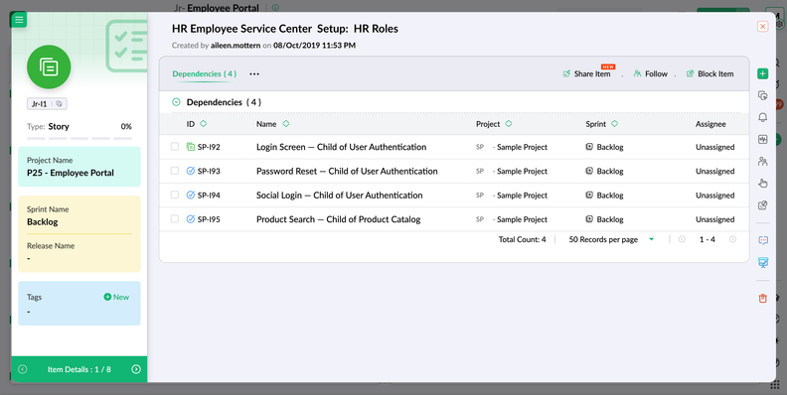787x395 pixels.
Task: Click the hand pointer icon in right sidebar
Action: coord(762,183)
